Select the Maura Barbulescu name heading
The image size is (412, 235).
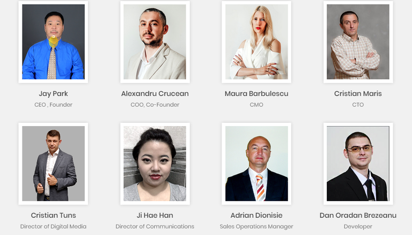click(256, 93)
